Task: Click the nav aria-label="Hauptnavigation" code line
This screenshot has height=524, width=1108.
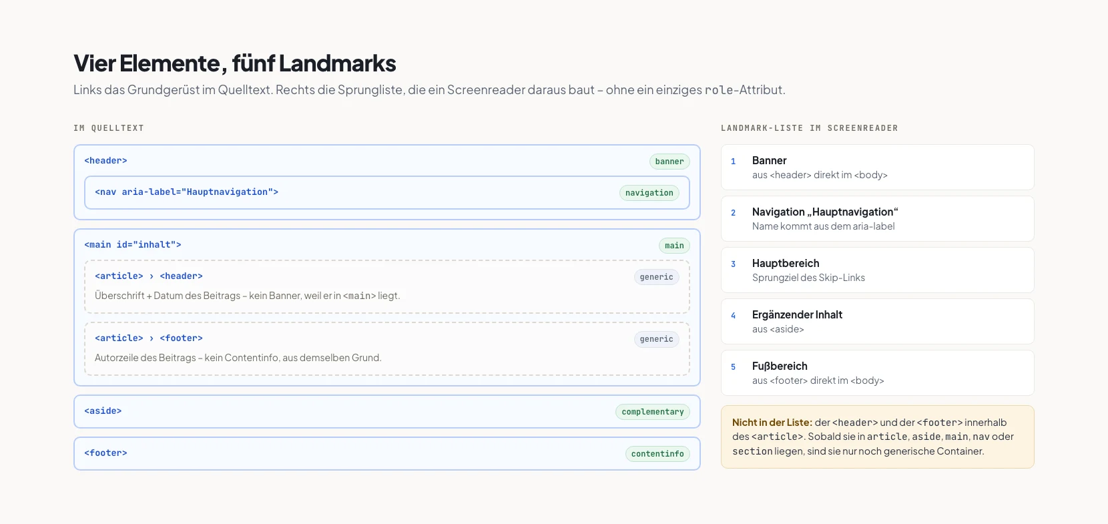Action: pyautogui.click(x=186, y=192)
